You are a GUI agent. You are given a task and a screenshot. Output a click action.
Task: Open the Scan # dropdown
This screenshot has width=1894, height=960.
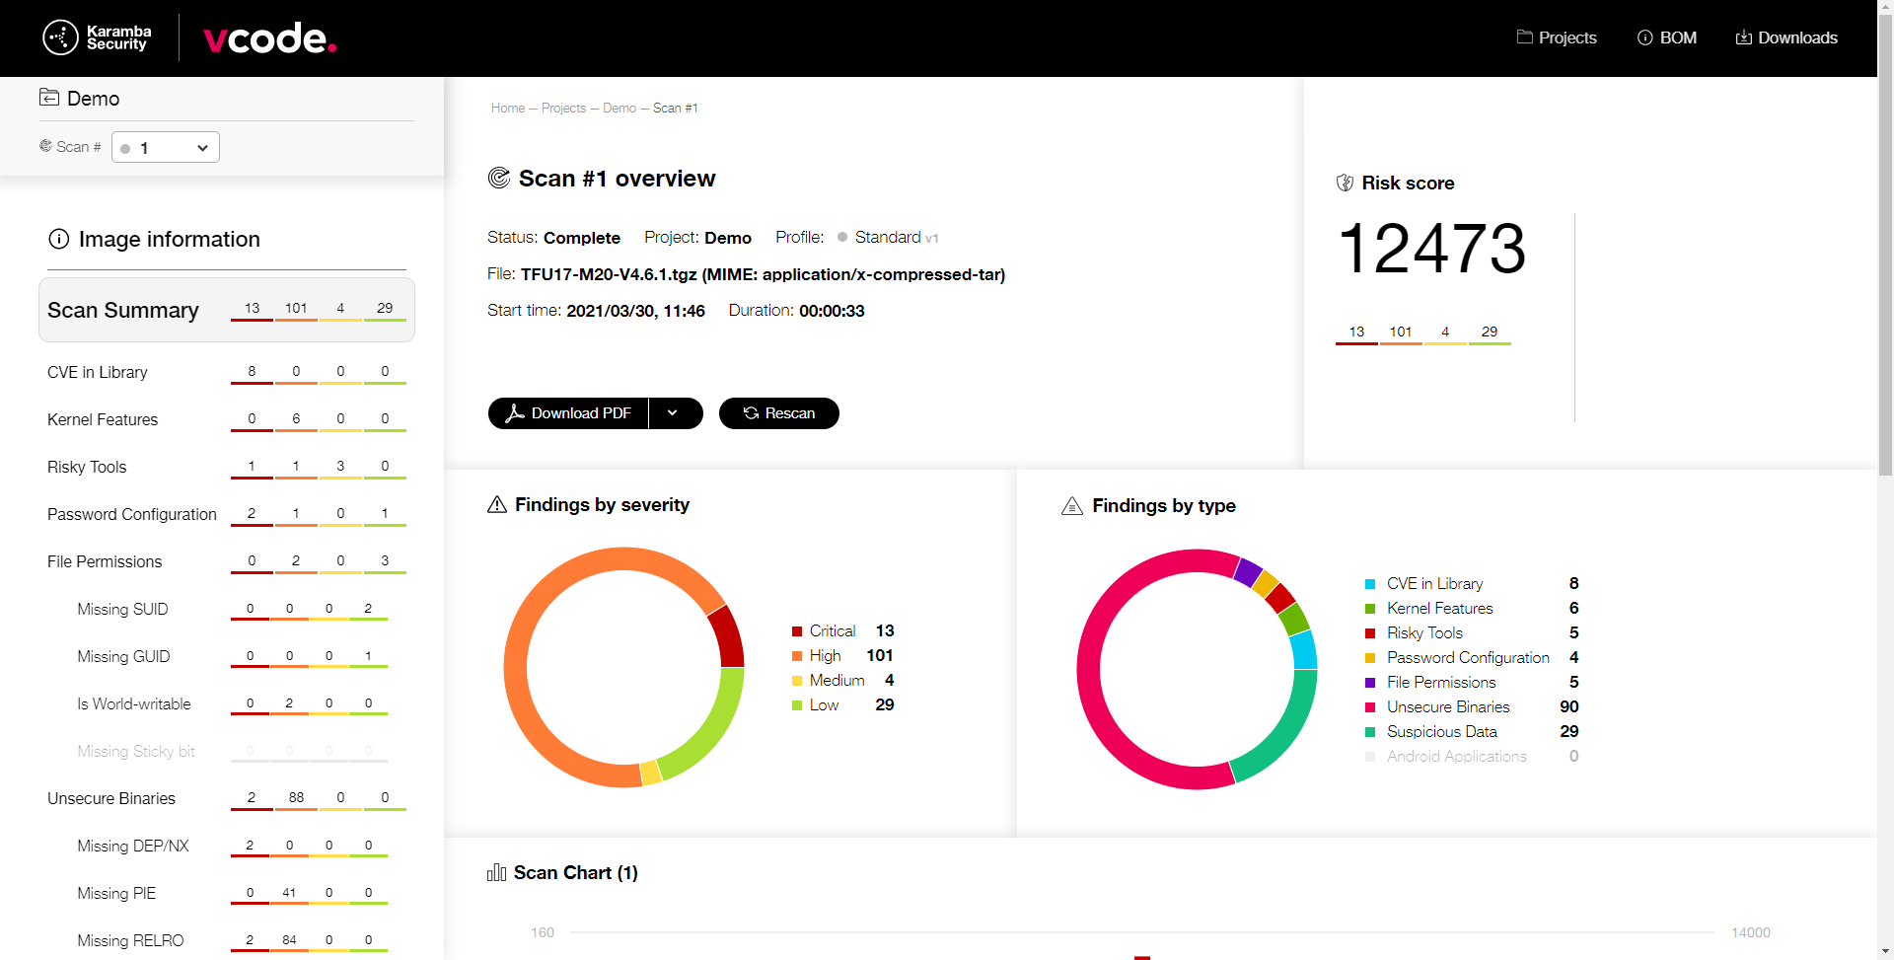click(x=165, y=147)
